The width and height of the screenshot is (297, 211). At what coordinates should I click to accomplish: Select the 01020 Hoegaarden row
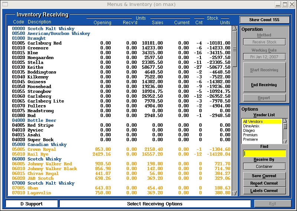tap(120, 58)
